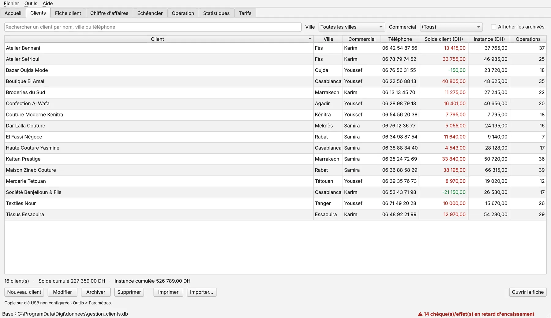Switch to the Tarifs tab
The height and width of the screenshot is (318, 551).
click(x=245, y=13)
